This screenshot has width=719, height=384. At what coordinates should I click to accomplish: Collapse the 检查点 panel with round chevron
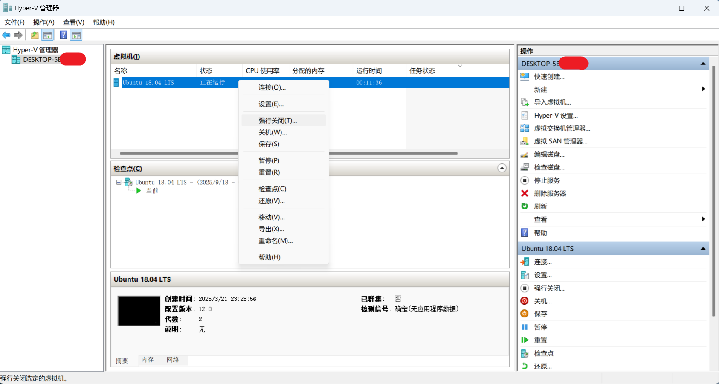[x=502, y=168]
